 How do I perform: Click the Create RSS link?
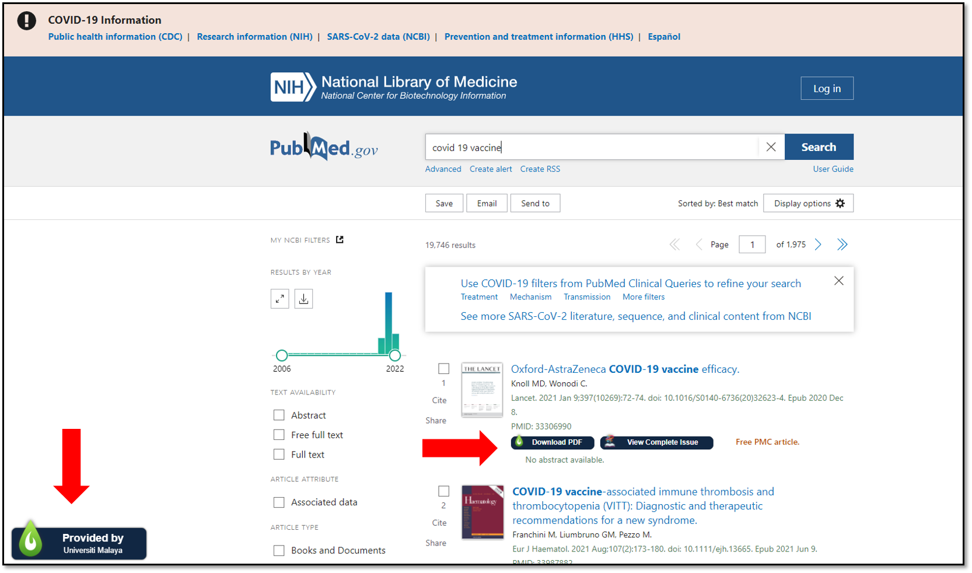pos(540,169)
